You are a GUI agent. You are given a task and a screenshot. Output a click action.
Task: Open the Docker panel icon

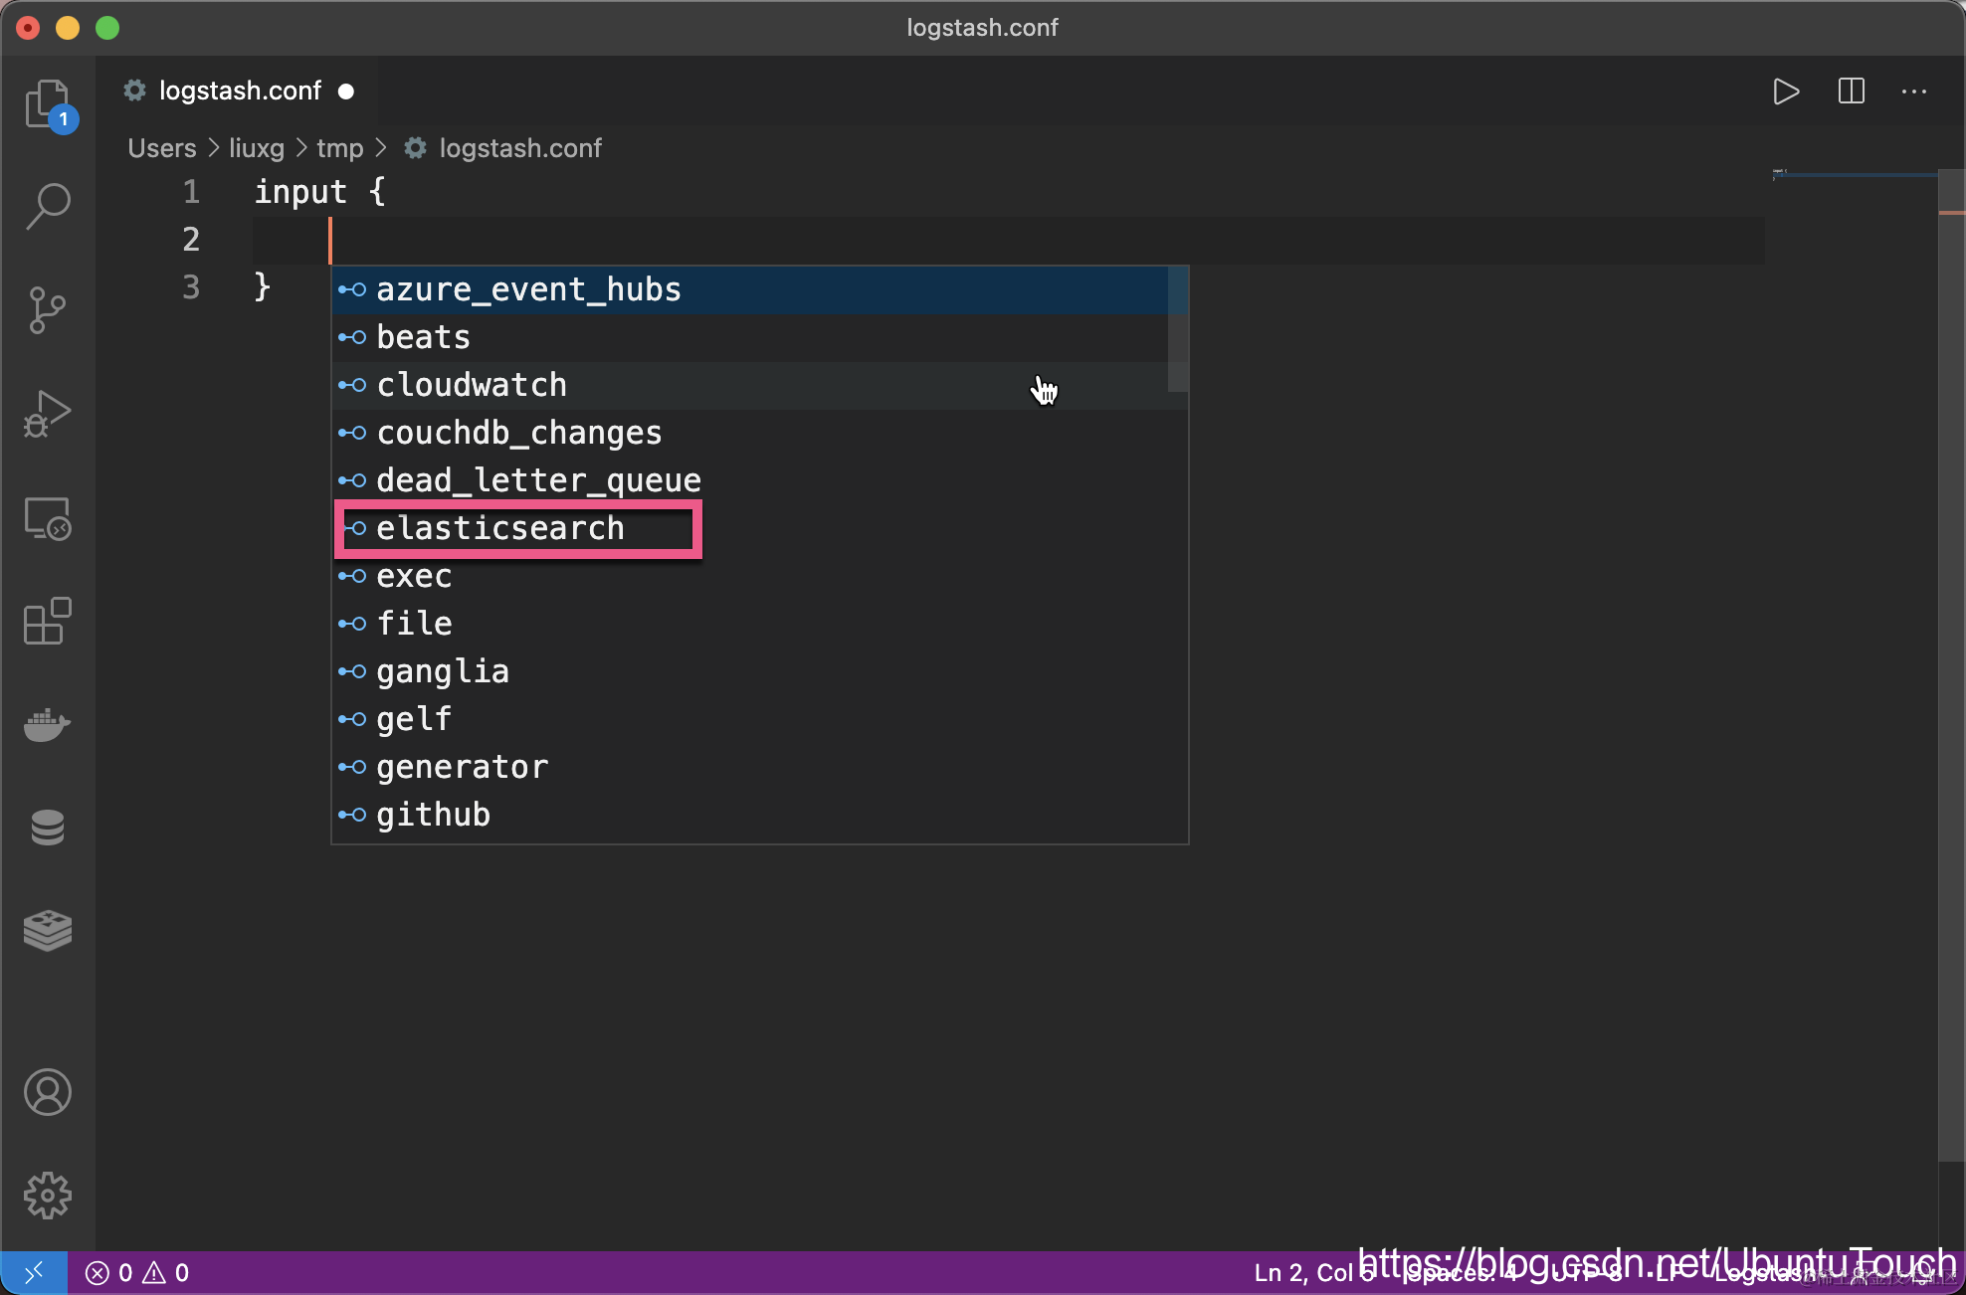pyautogui.click(x=47, y=725)
